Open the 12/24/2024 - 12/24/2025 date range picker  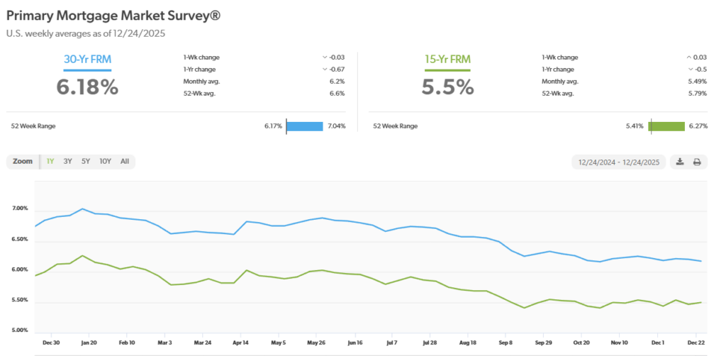(620, 162)
